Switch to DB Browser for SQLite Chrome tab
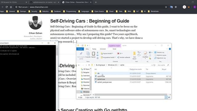 tap(14, 2)
